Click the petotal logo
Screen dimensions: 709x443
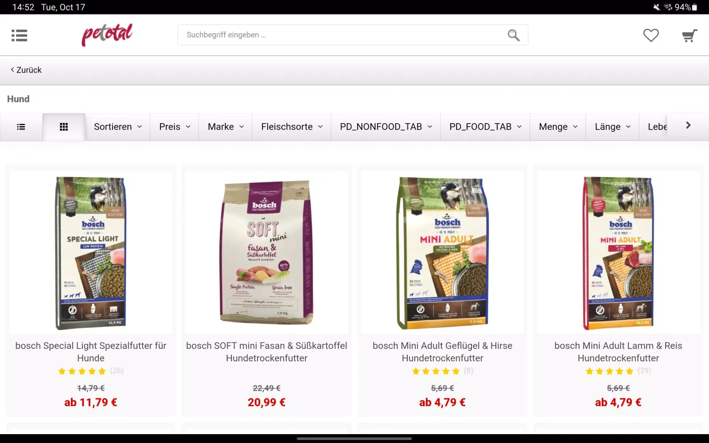[107, 35]
